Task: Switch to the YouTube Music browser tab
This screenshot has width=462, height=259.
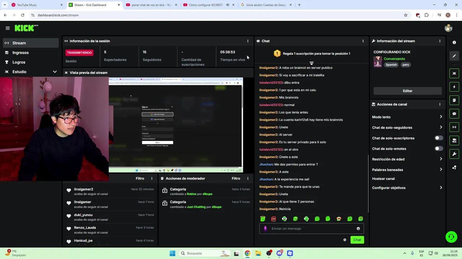Action: [x=36, y=5]
